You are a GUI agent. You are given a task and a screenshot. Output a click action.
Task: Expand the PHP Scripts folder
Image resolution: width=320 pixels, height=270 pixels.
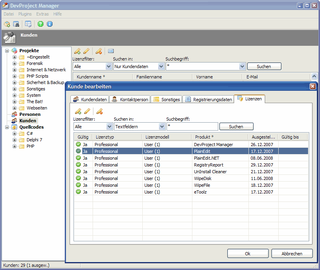14,76
